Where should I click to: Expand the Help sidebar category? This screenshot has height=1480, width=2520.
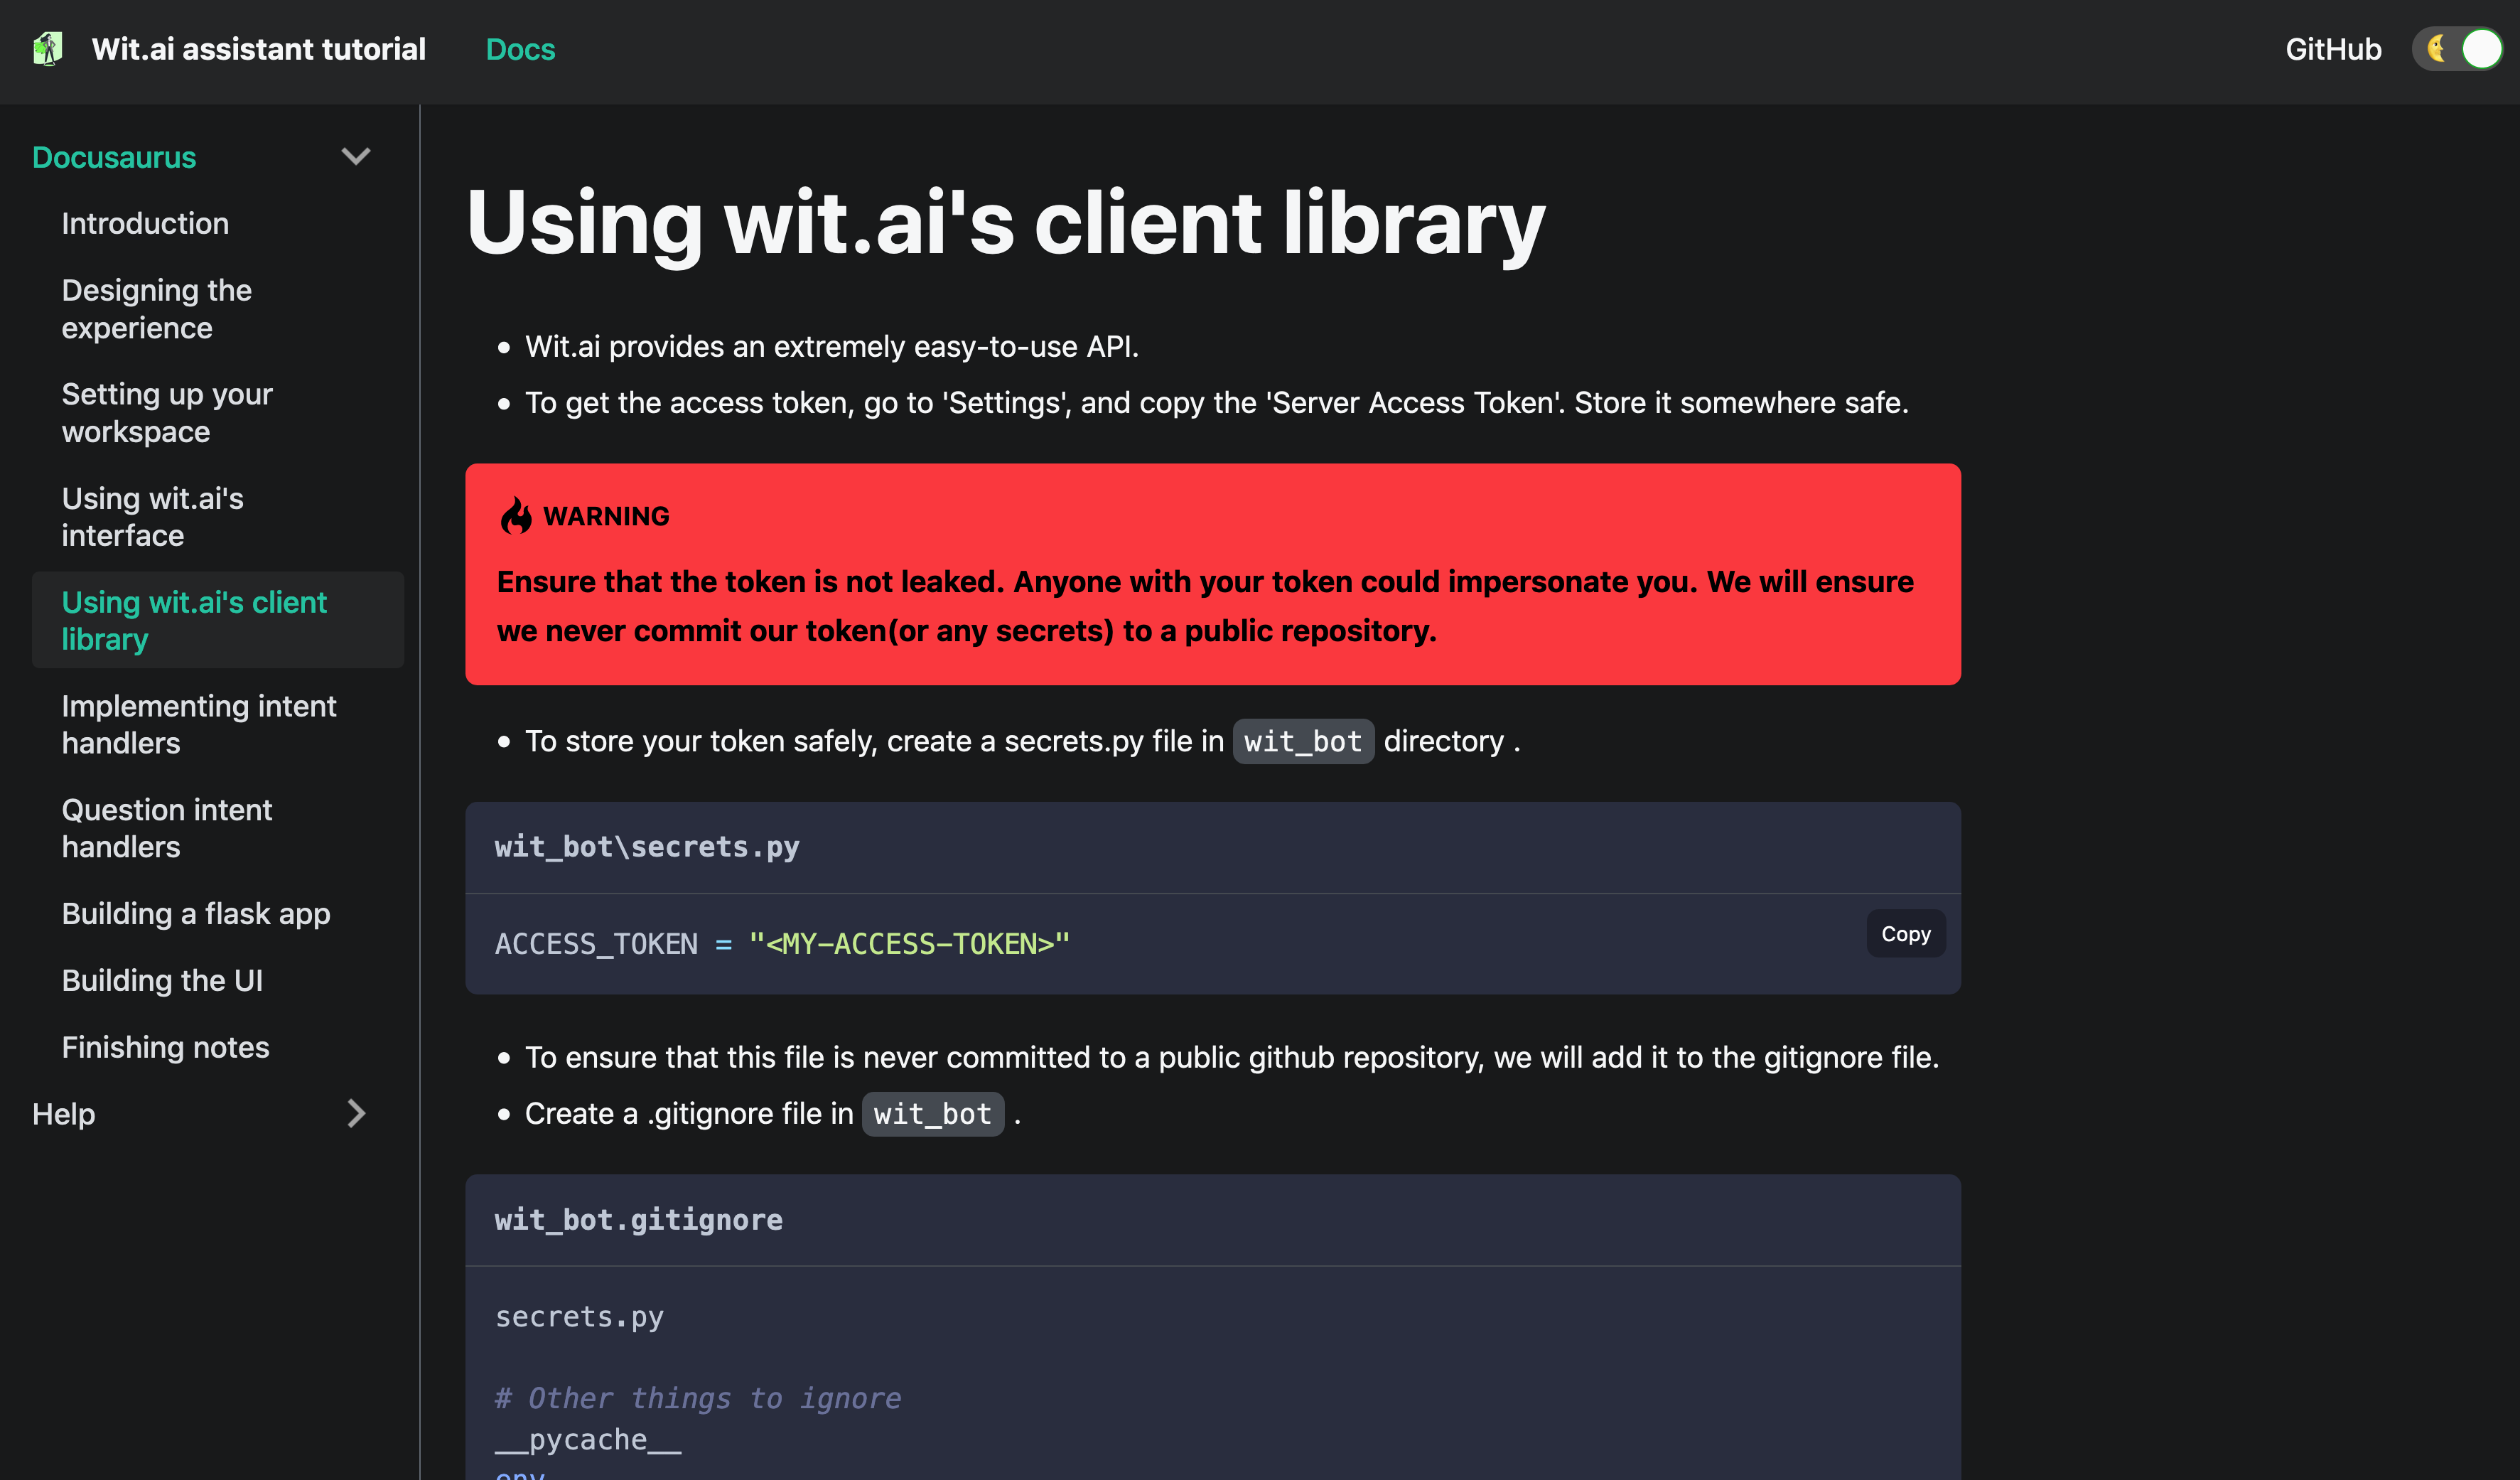pos(355,1113)
